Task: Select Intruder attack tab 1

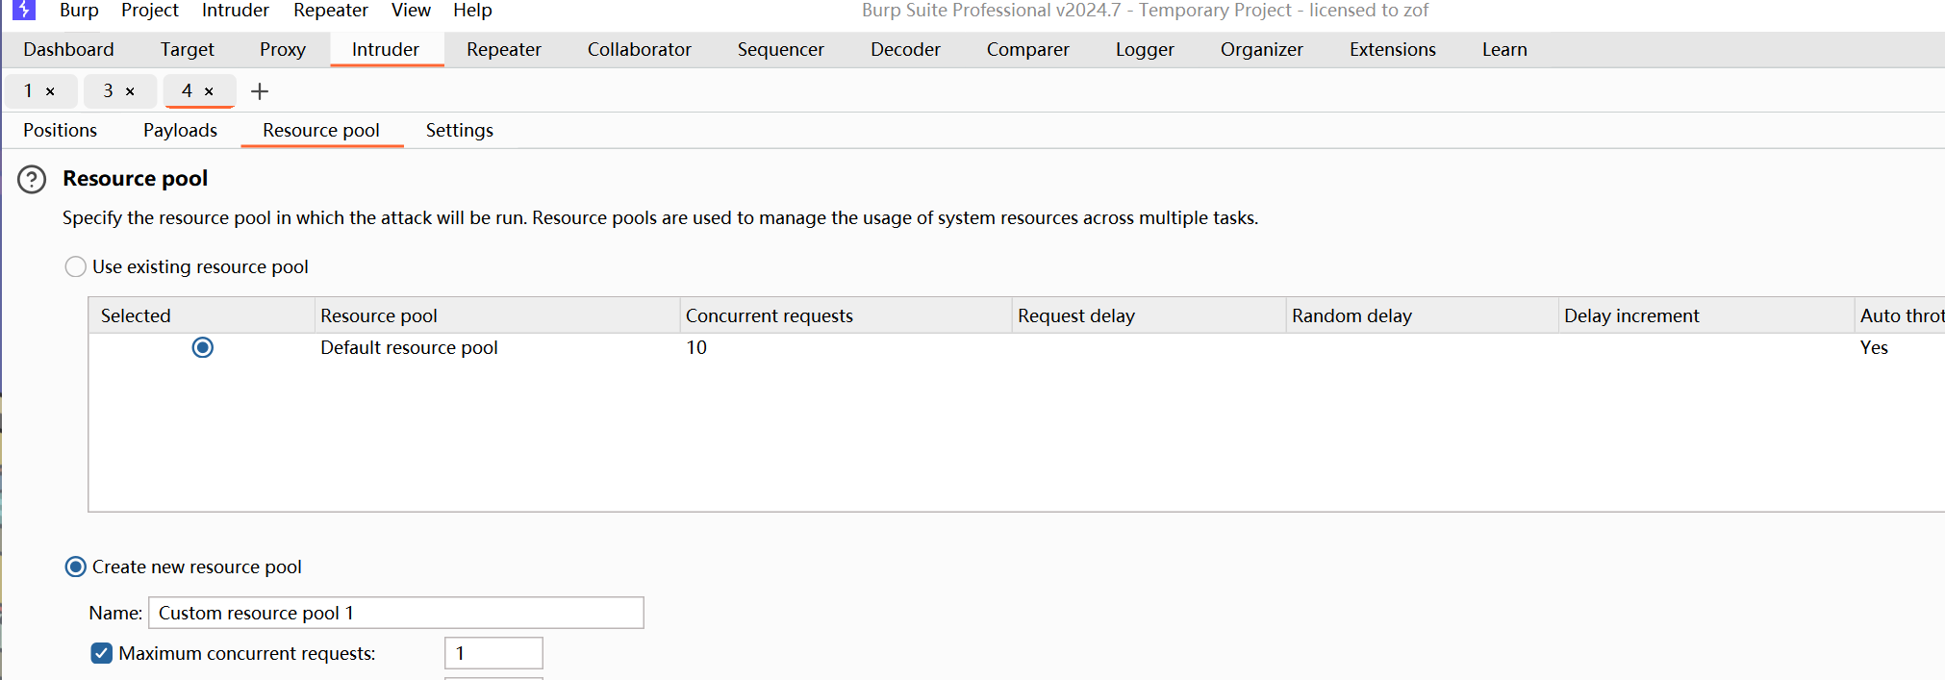Action: coord(29,91)
